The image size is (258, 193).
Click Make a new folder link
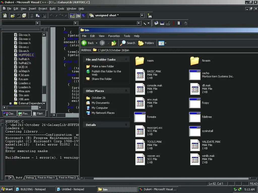[103, 66]
